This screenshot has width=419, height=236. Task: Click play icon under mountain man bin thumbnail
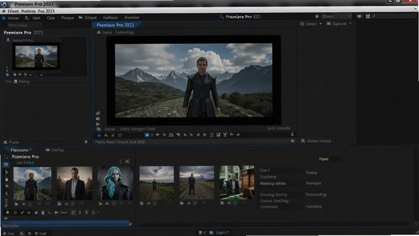click(x=16, y=204)
